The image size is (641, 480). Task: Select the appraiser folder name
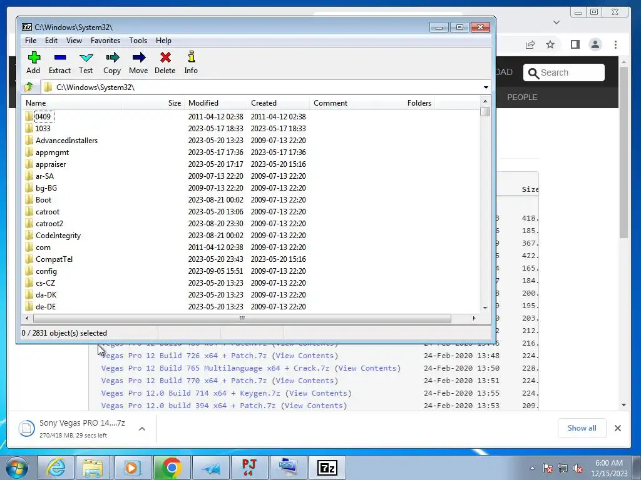[51, 164]
